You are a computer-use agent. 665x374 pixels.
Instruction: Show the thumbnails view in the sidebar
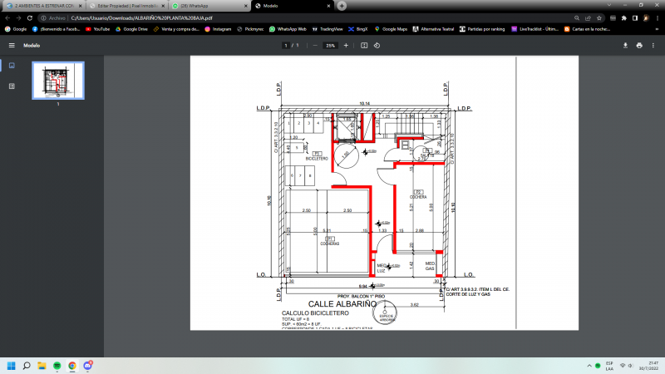click(x=12, y=65)
